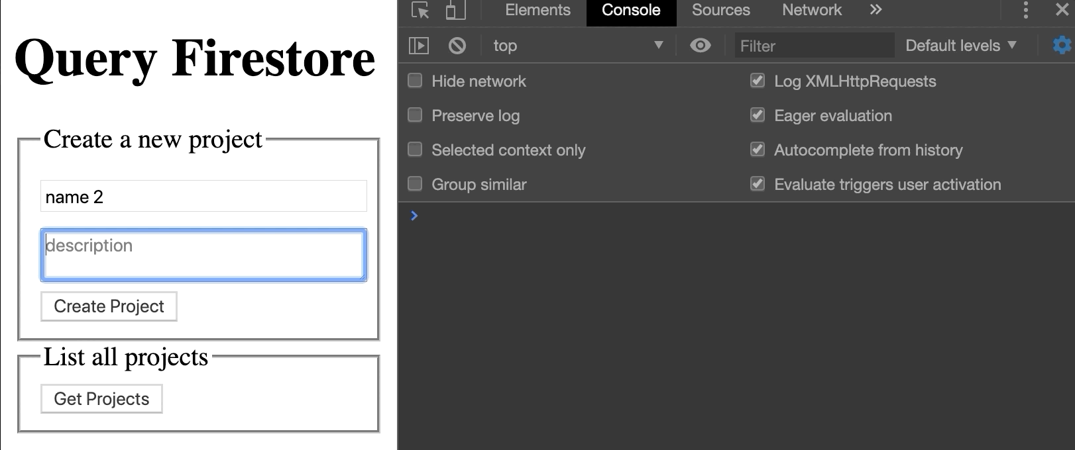Open more DevTools tabs chevron

point(876,10)
